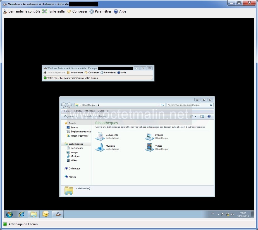Click the Action Center flag tray icon
258x230 pixels.
point(223,214)
